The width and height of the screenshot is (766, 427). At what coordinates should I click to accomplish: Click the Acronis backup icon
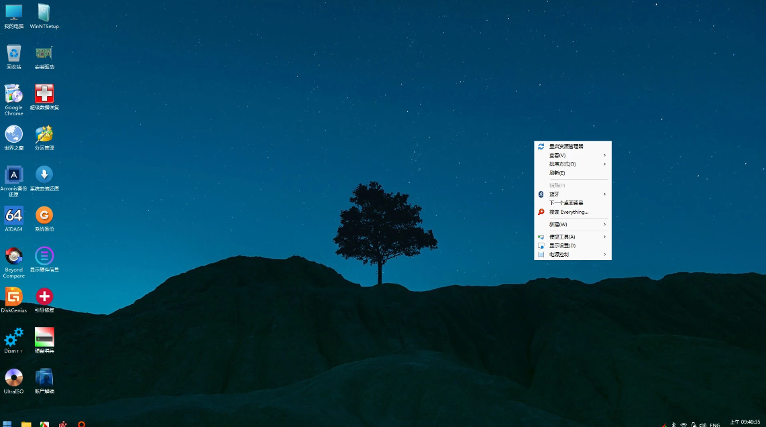click(13, 175)
